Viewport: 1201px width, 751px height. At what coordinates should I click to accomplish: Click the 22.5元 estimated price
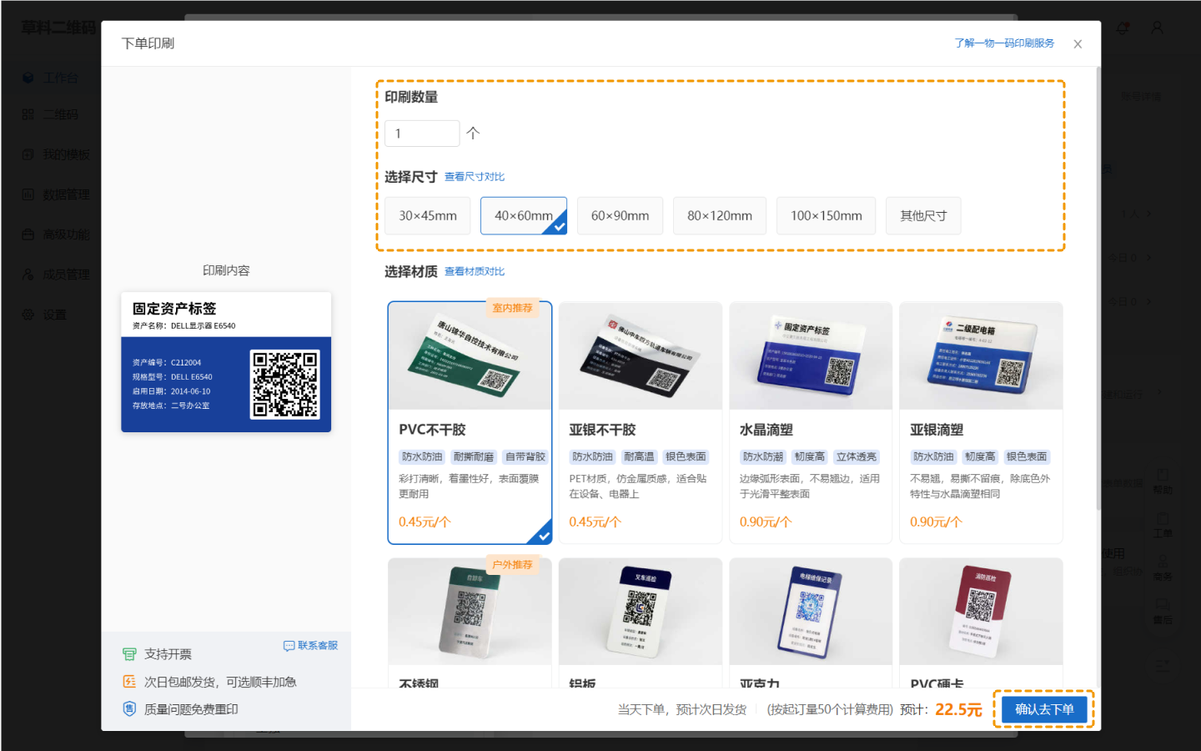tap(958, 709)
